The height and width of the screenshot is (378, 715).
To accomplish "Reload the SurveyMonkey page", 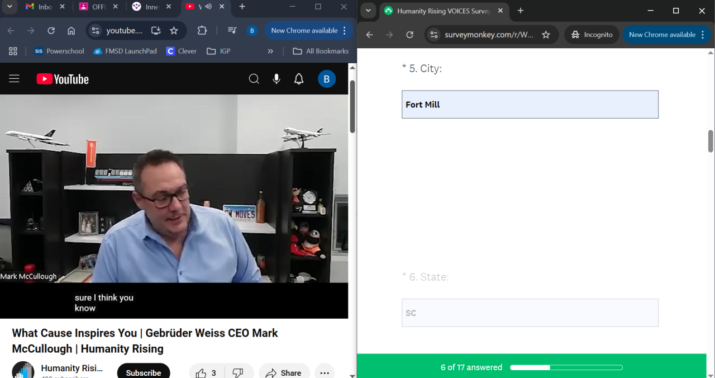I will 409,35.
